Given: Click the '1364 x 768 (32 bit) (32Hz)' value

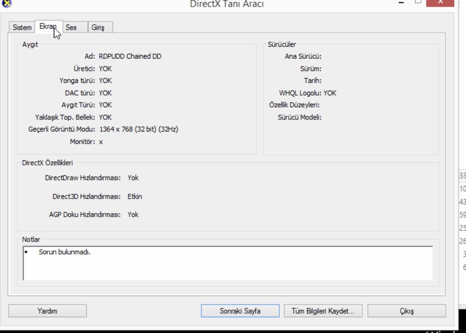Looking at the screenshot, I should pyautogui.click(x=139, y=129).
